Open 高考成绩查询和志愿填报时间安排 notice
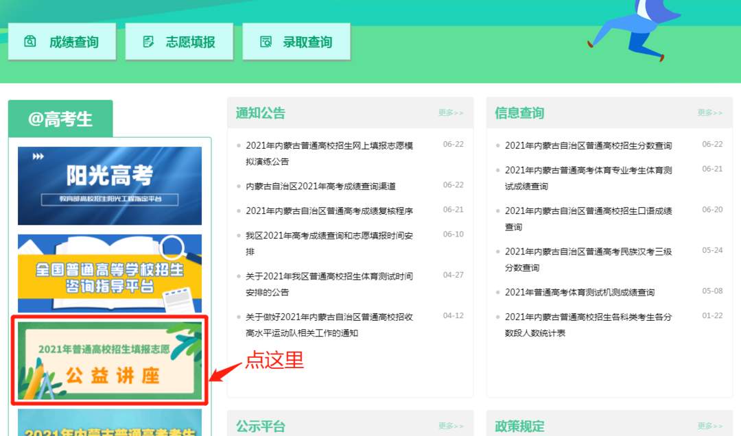Screen dimensions: 741x436 point(329,243)
